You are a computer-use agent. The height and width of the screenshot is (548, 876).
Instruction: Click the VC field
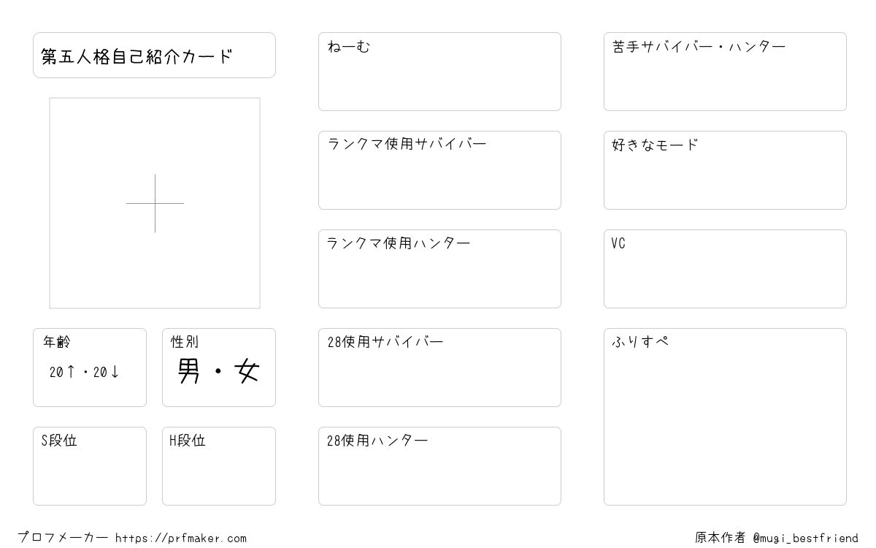725,269
